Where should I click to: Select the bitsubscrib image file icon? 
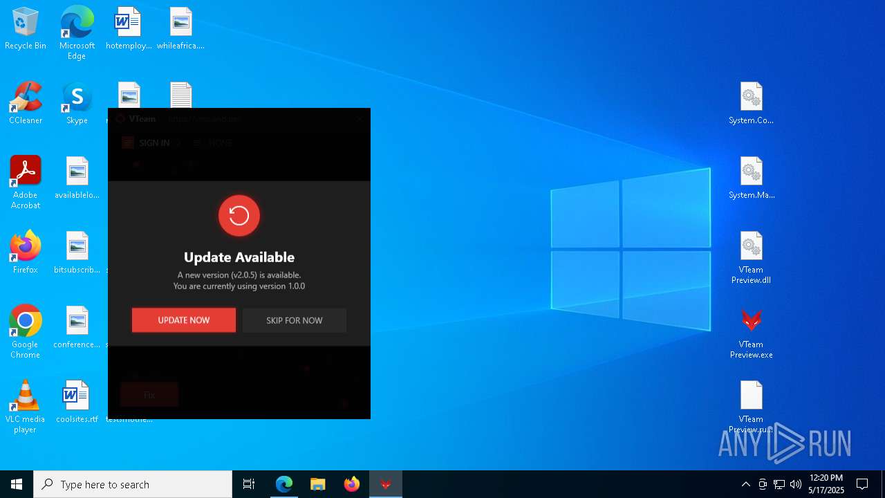[x=77, y=253]
